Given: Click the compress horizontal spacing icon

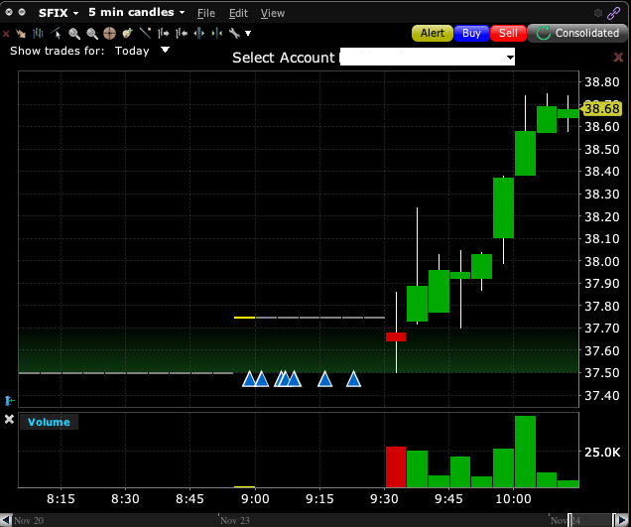Looking at the screenshot, I should click(x=217, y=33).
